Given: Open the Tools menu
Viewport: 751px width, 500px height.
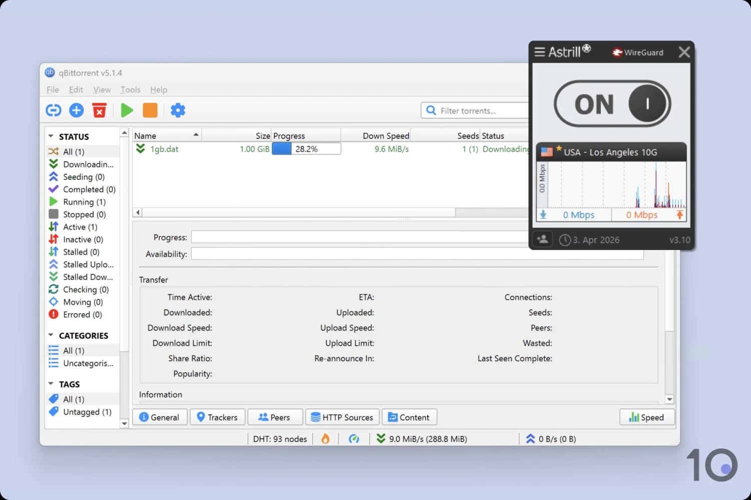Looking at the screenshot, I should point(130,90).
